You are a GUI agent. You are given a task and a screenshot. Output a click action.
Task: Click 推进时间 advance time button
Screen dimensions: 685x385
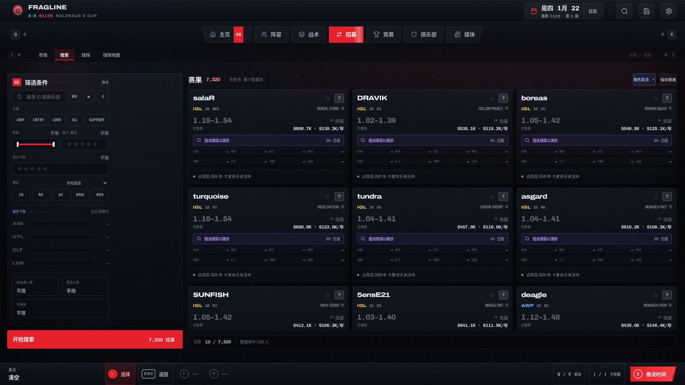point(653,374)
